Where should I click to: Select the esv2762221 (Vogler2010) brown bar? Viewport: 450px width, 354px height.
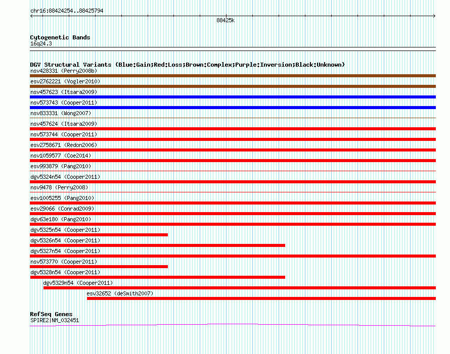233,86
